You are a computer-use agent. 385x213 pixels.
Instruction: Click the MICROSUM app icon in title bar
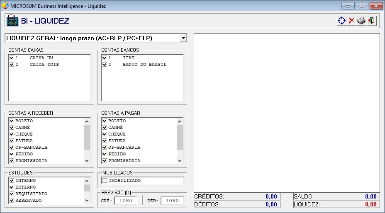[x=5, y=6]
